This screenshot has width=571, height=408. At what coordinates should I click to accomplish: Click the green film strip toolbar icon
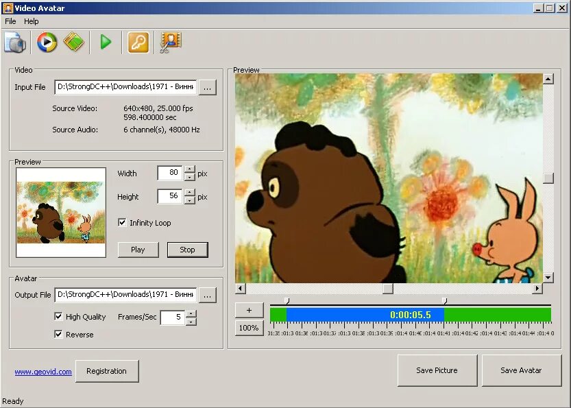[73, 43]
